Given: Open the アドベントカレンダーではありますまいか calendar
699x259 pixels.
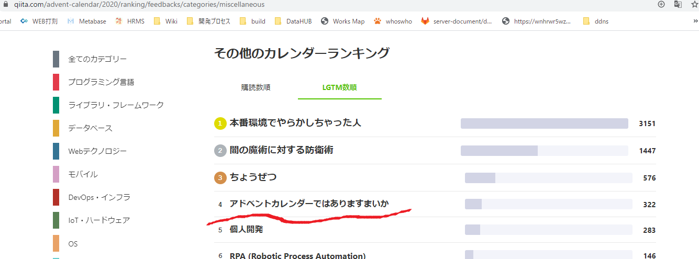Looking at the screenshot, I should [x=309, y=204].
